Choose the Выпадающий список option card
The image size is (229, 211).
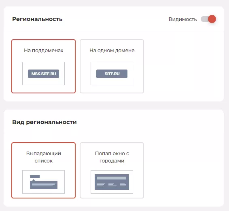tap(44, 170)
